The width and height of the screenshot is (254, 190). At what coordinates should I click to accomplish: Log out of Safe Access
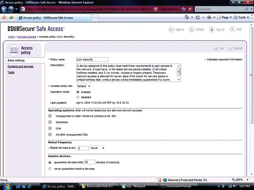pos(217,29)
